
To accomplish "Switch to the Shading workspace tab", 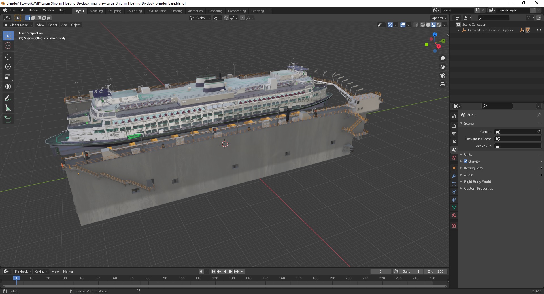I will pos(177,11).
